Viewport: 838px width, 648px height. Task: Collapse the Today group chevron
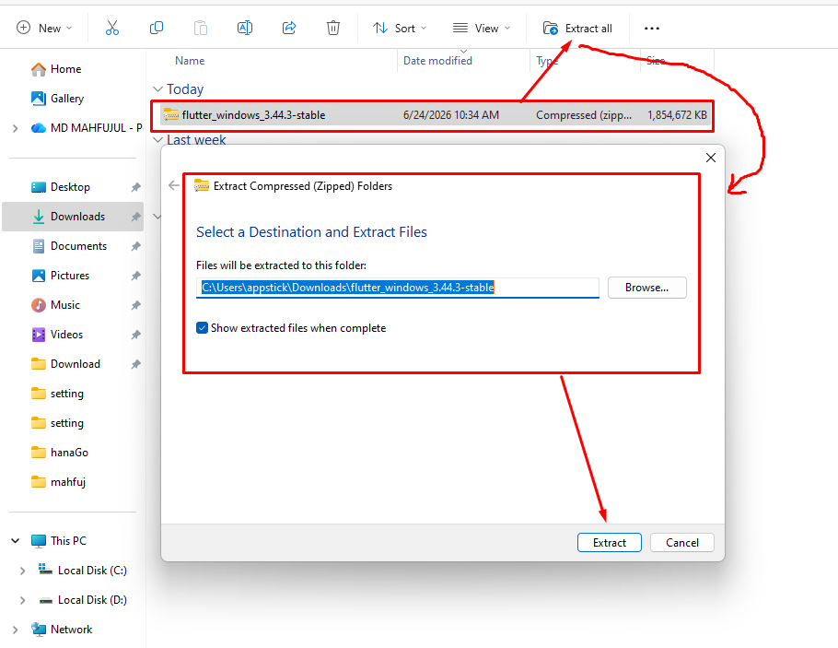click(157, 88)
